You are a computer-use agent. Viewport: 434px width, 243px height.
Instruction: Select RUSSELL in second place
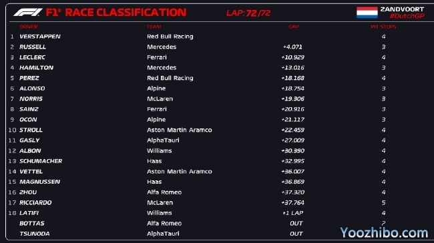pos(33,47)
